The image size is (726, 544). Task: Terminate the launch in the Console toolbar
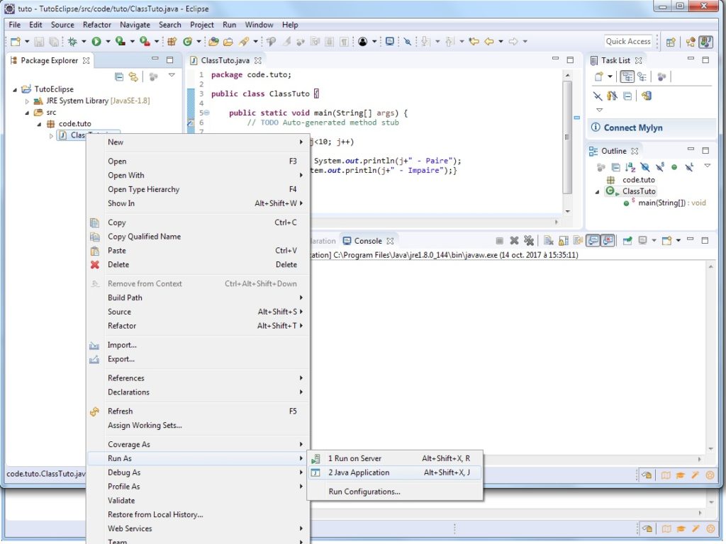coord(500,239)
